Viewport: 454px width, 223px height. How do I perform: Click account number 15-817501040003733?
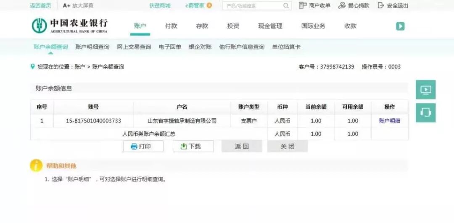point(93,121)
